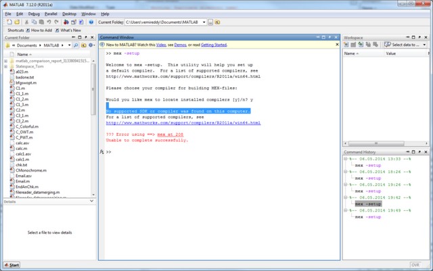433x271 pixels.
Task: Follow the Demos link
Action: tap(181, 45)
